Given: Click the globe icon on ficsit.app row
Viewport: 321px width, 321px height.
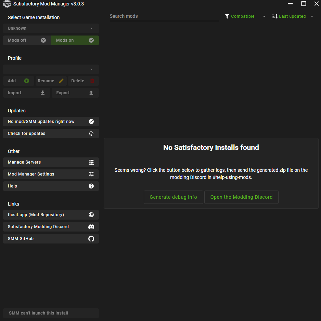Looking at the screenshot, I should click(91, 214).
